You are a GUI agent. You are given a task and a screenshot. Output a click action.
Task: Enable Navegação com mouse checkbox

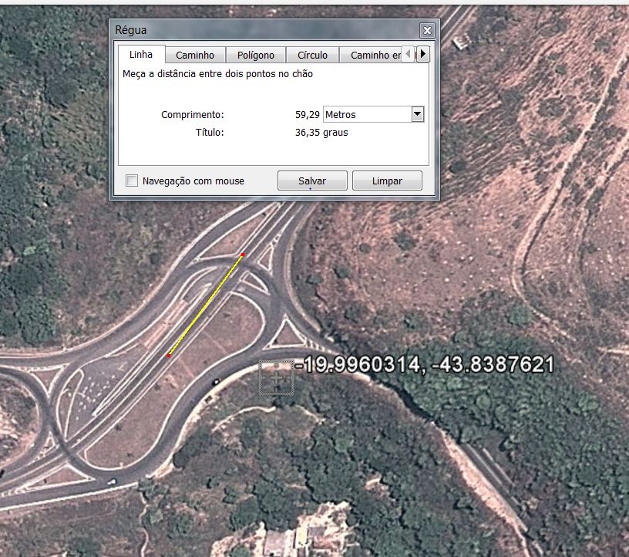click(133, 181)
